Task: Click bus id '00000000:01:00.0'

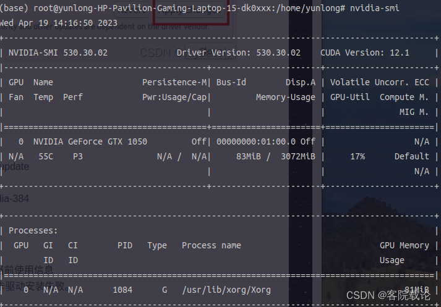Action: [x=256, y=141]
